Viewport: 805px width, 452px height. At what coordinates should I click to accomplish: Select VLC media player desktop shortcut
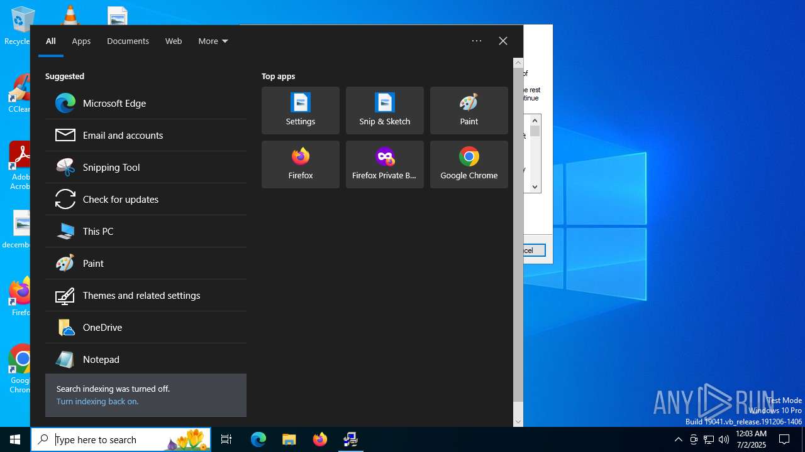(x=69, y=15)
